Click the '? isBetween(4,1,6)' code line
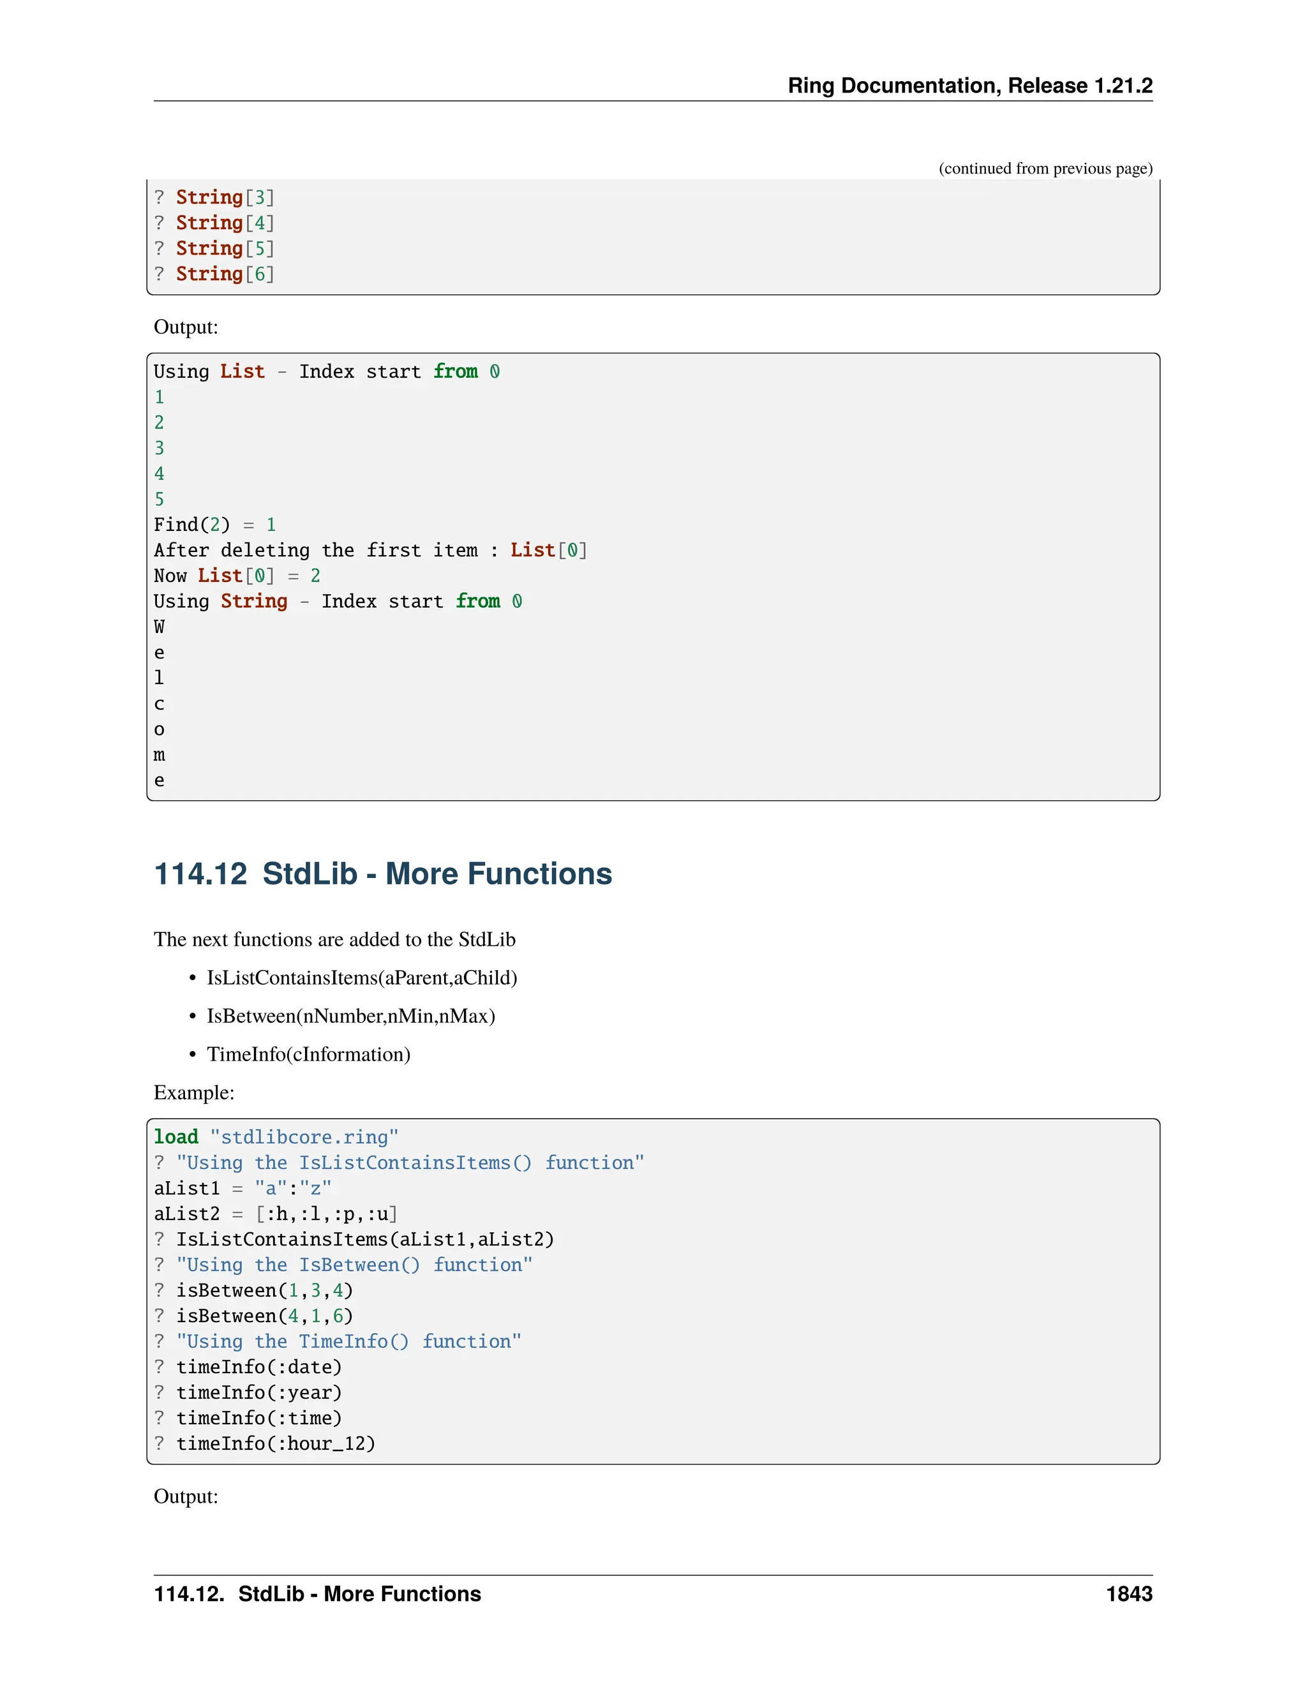This screenshot has height=1691, width=1307. [x=253, y=1316]
